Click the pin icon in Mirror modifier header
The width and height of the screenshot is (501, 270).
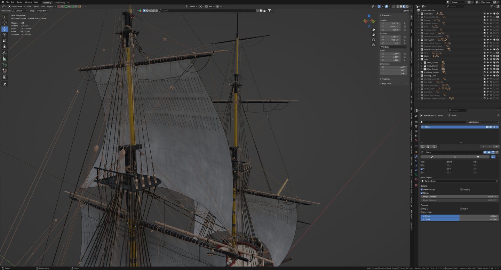pos(478,157)
